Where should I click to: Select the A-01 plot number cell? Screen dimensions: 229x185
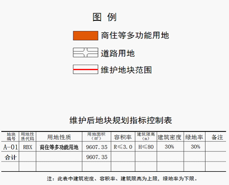tap(10, 147)
